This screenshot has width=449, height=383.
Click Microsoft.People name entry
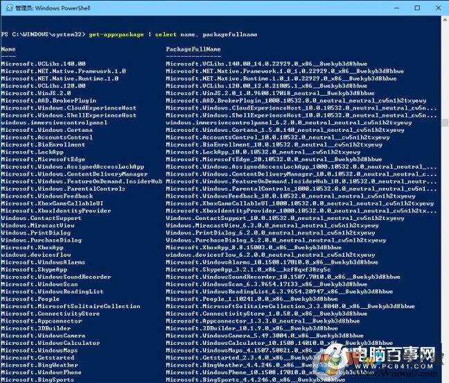click(30, 299)
